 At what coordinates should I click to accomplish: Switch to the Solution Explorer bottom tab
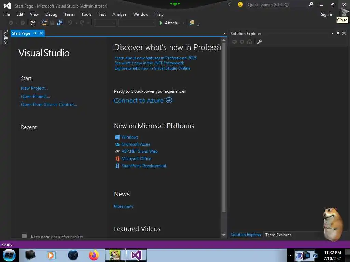coord(246,235)
